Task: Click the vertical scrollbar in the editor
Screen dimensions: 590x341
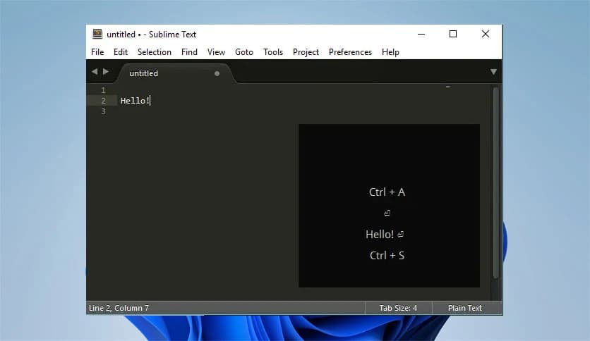Action: pos(495,183)
